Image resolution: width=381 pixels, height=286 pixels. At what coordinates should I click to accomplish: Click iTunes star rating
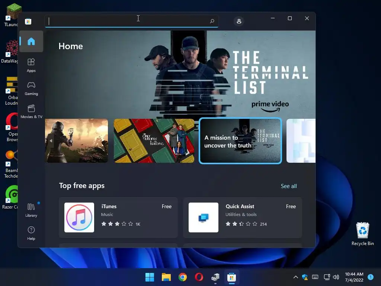point(117,224)
